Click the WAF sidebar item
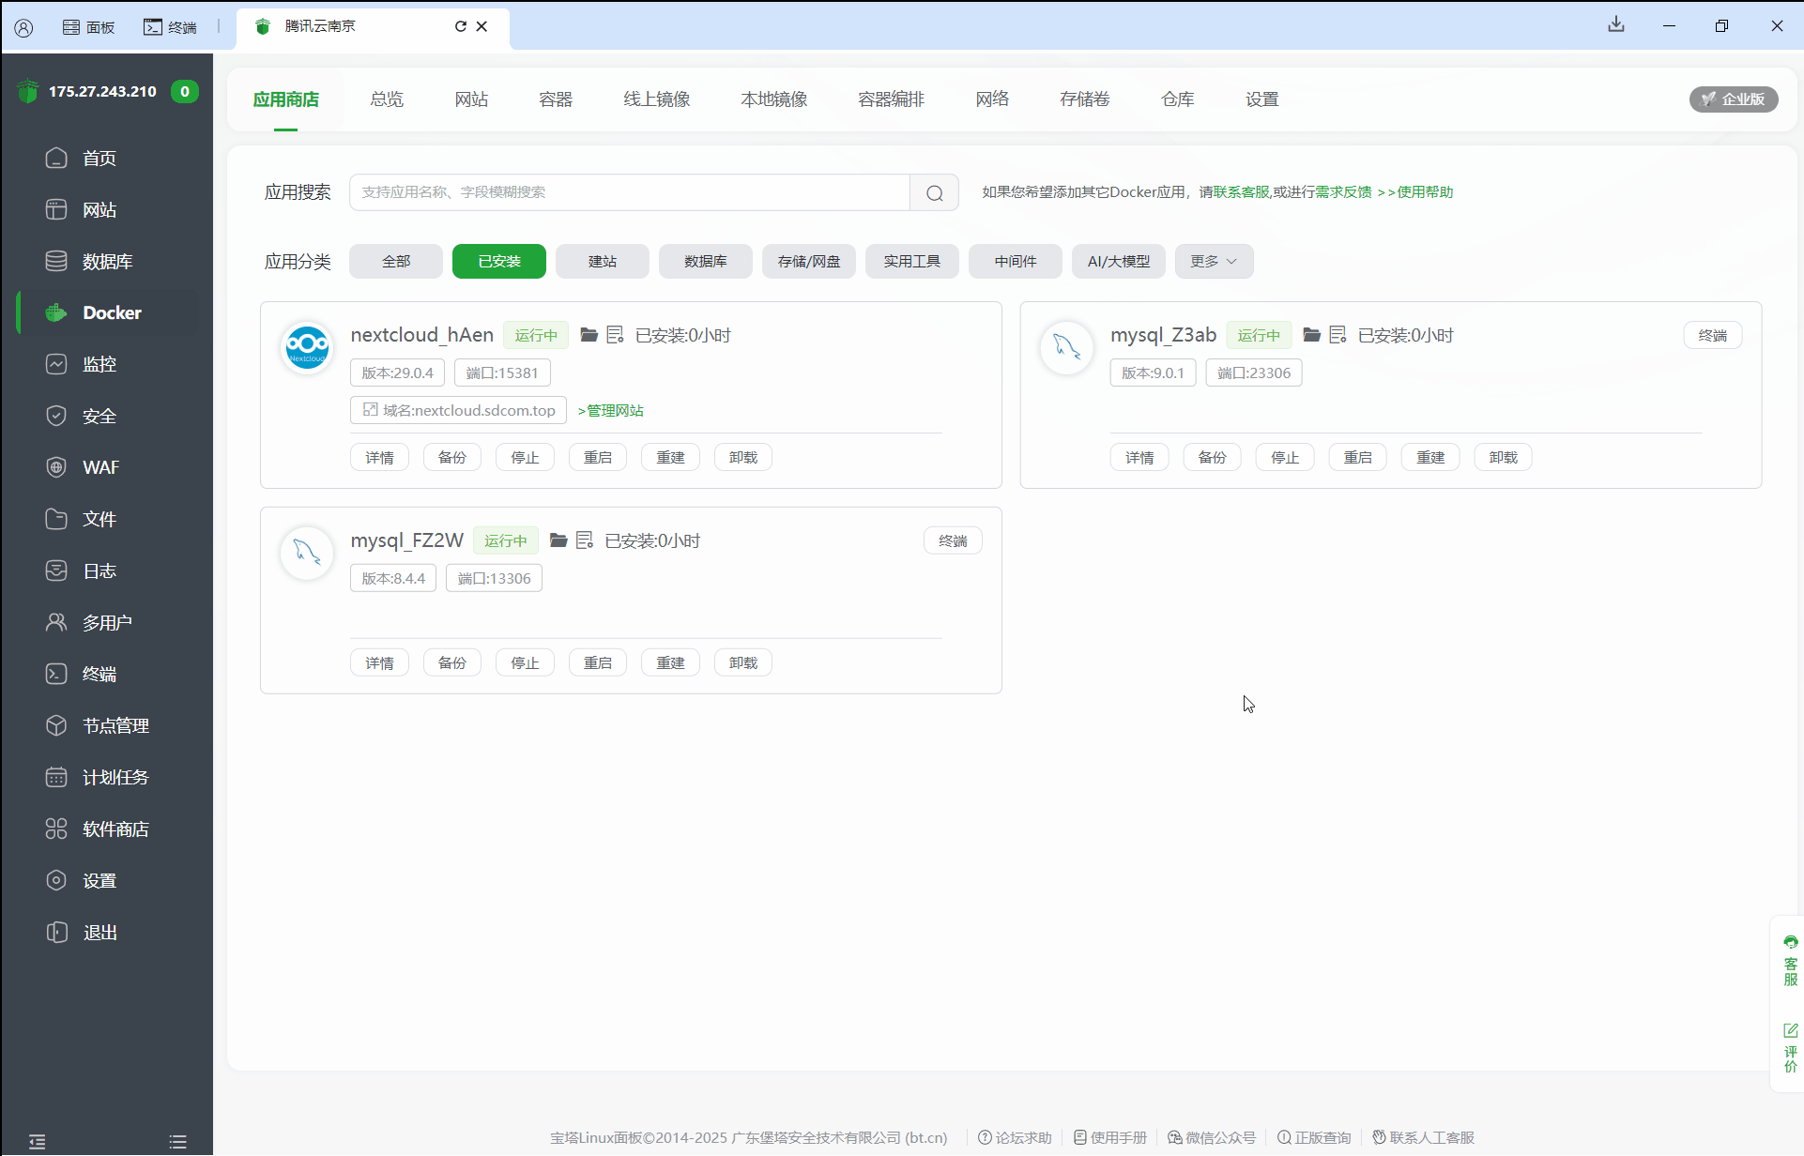Screen dimensions: 1804x1156 pos(99,467)
